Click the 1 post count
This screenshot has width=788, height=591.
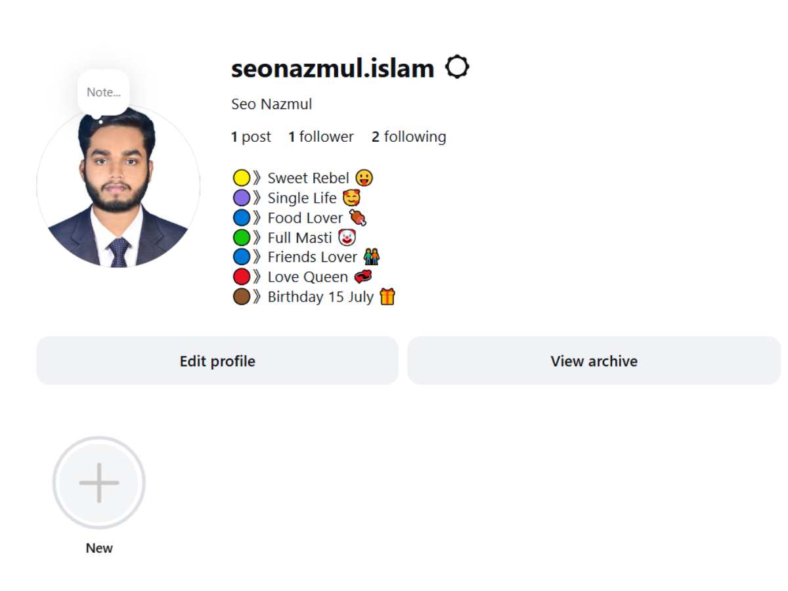(251, 137)
